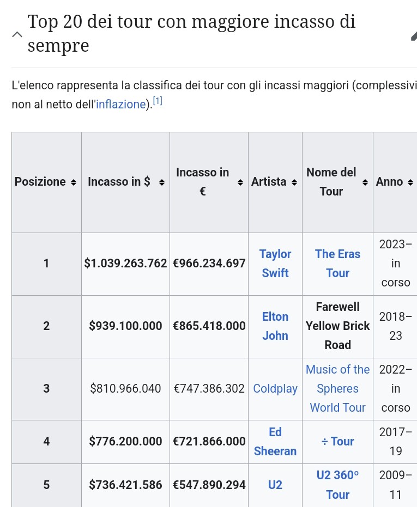The height and width of the screenshot is (507, 417).
Task: Sort table by Nome del Tour arrows
Action: (365, 182)
